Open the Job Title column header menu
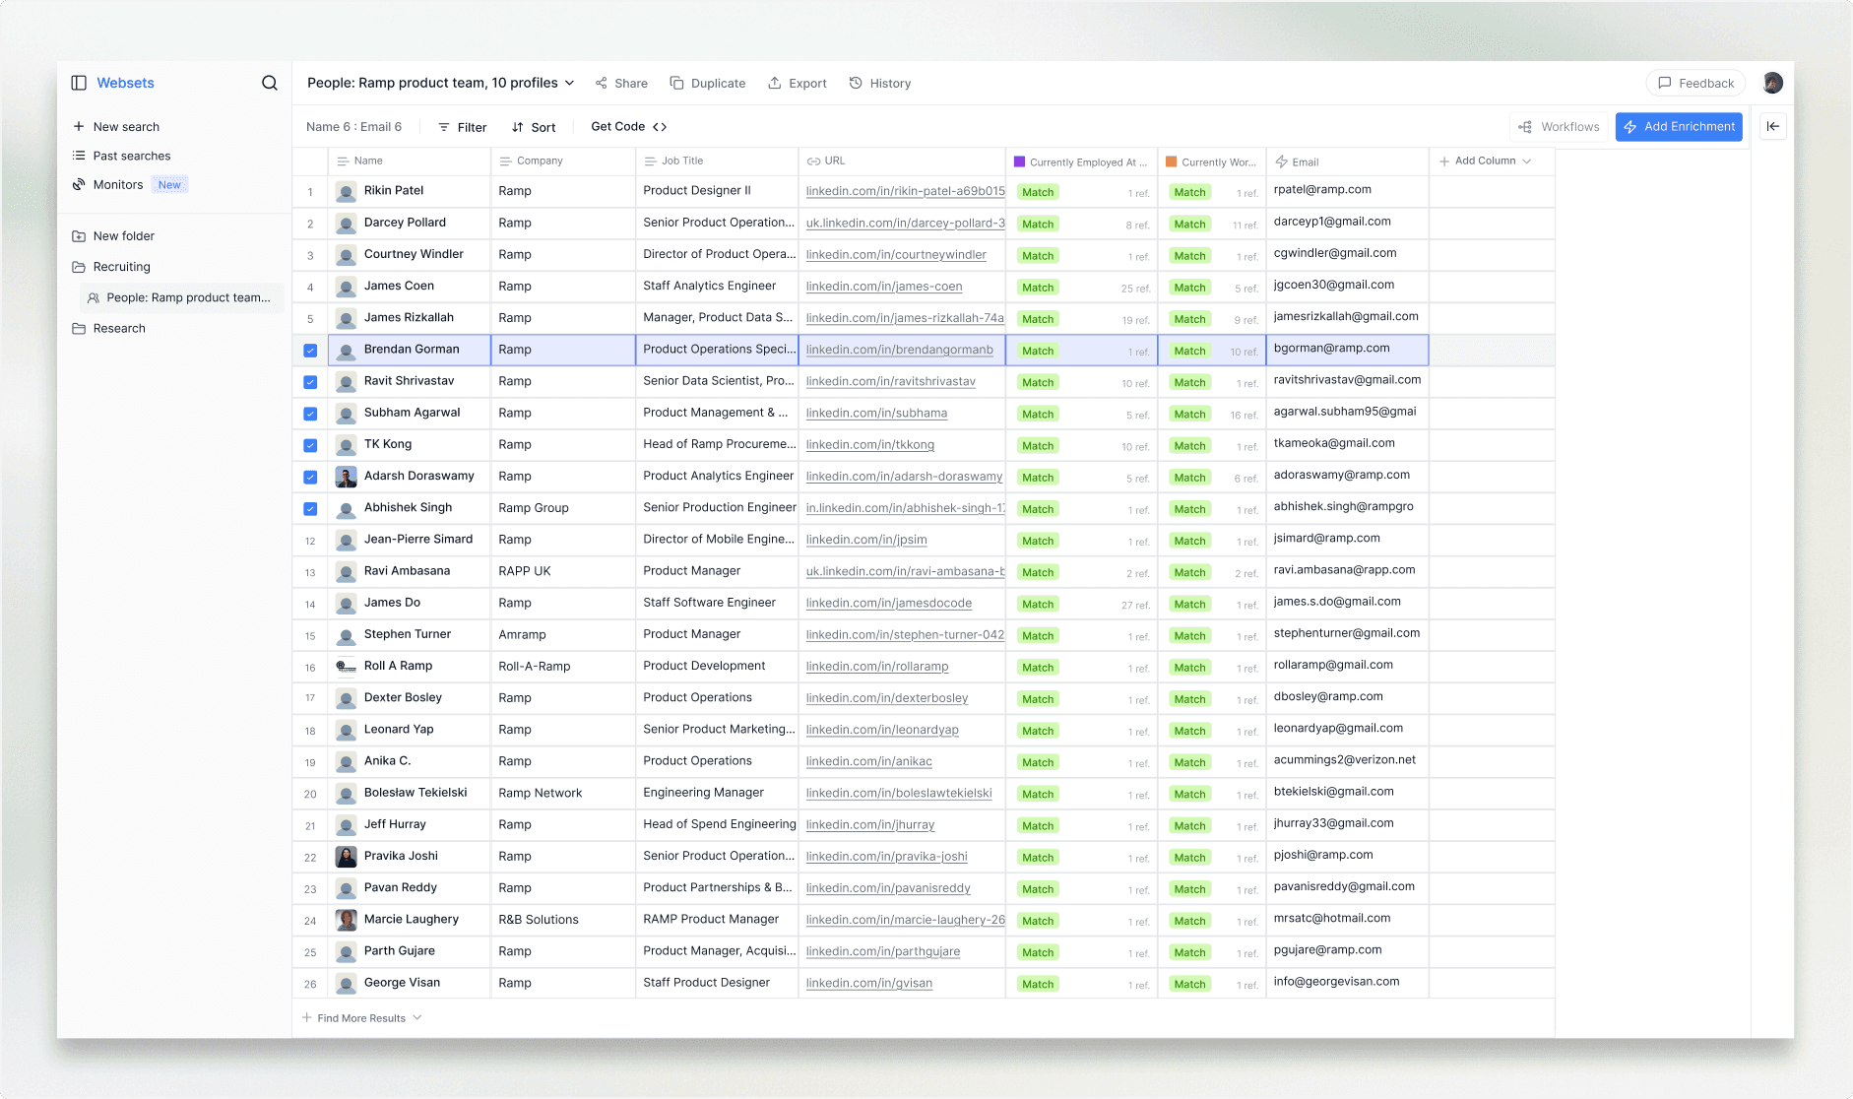 tap(717, 161)
